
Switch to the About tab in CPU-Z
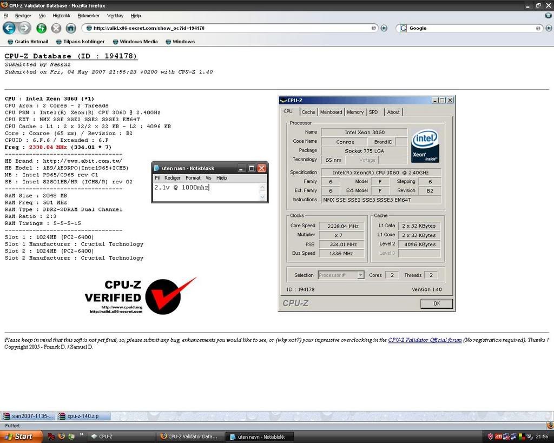click(x=393, y=112)
